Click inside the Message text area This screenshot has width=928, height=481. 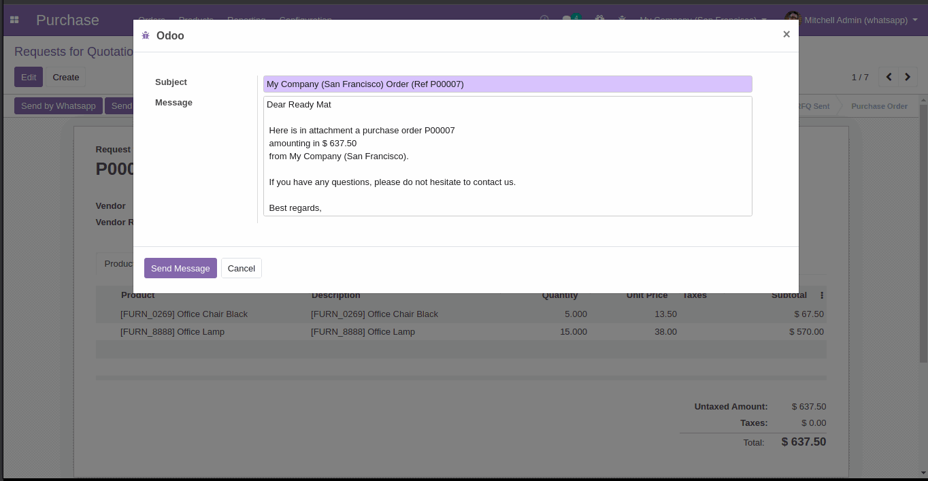507,156
